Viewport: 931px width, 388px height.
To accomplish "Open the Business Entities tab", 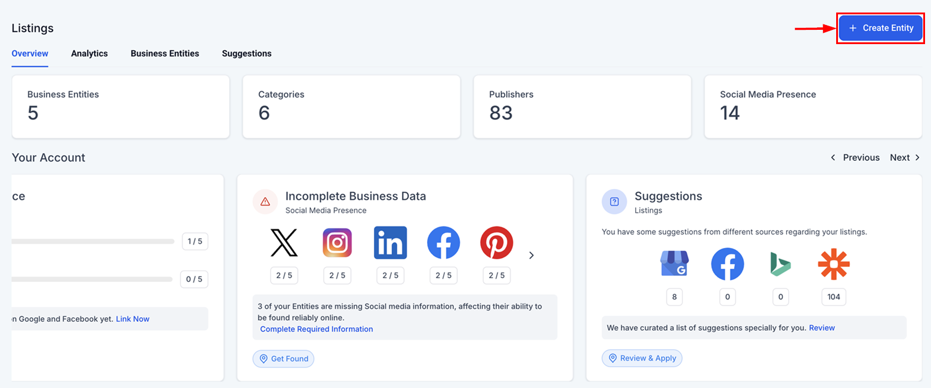I will click(165, 54).
